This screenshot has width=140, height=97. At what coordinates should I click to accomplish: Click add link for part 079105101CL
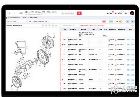(x=133, y=40)
